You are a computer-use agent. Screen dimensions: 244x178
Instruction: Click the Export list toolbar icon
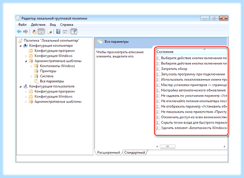(50, 32)
